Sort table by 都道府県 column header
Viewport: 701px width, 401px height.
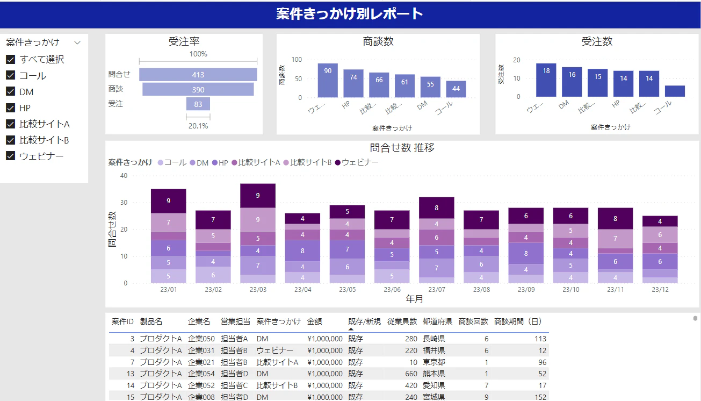(437, 321)
